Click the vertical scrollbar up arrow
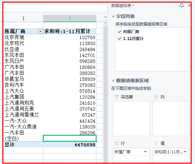Viewport: 195px width, 164px height. click(106, 23)
